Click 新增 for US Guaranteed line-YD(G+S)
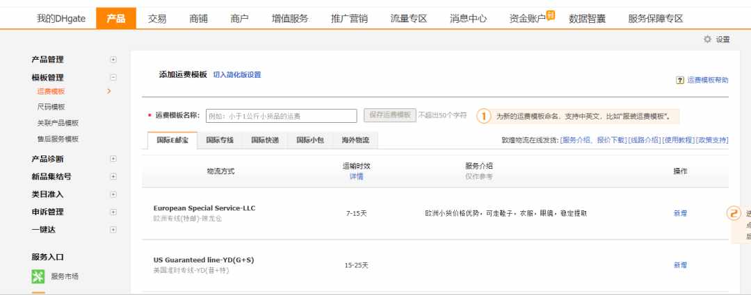The height and width of the screenshot is (295, 751). point(680,265)
